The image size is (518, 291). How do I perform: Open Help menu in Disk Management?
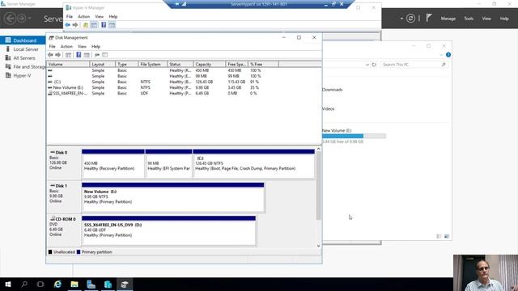96,47
